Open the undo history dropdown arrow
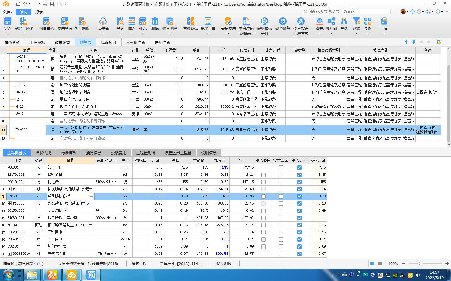 point(29,4)
